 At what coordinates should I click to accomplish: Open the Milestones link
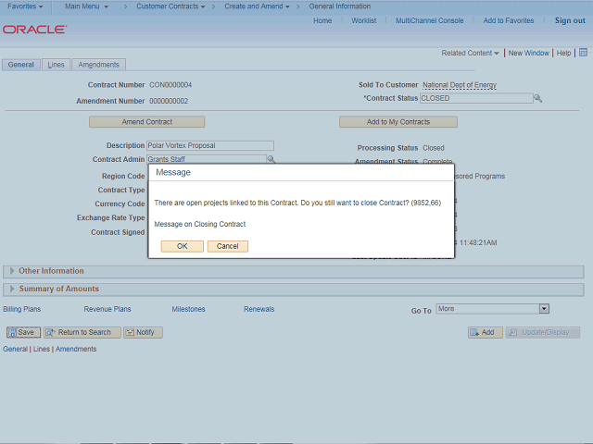(x=188, y=309)
